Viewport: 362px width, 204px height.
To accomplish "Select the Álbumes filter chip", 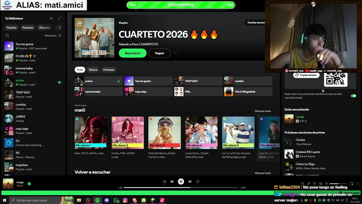I will click(44, 27).
